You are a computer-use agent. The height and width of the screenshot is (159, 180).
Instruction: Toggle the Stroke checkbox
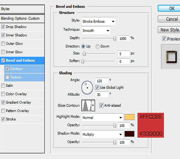(x=3, y=119)
